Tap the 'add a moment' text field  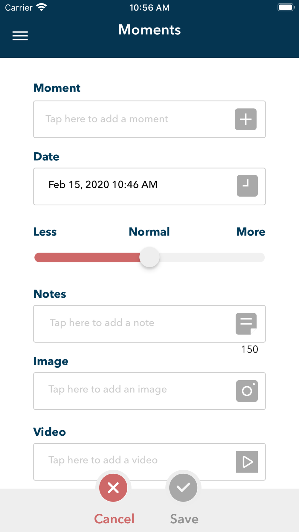pos(132,119)
